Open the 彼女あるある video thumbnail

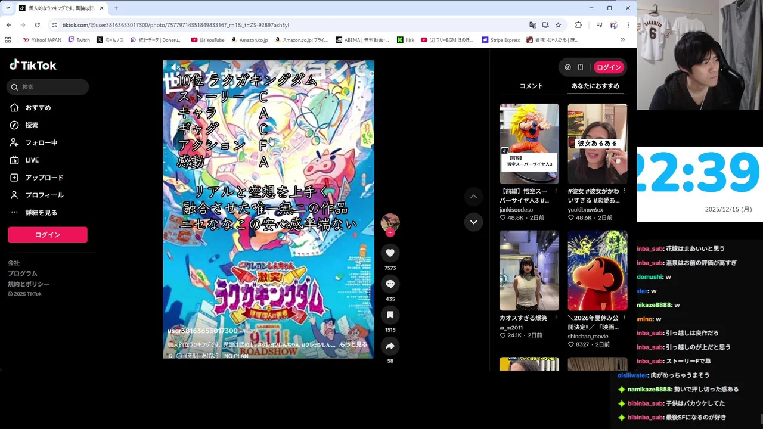point(597,144)
